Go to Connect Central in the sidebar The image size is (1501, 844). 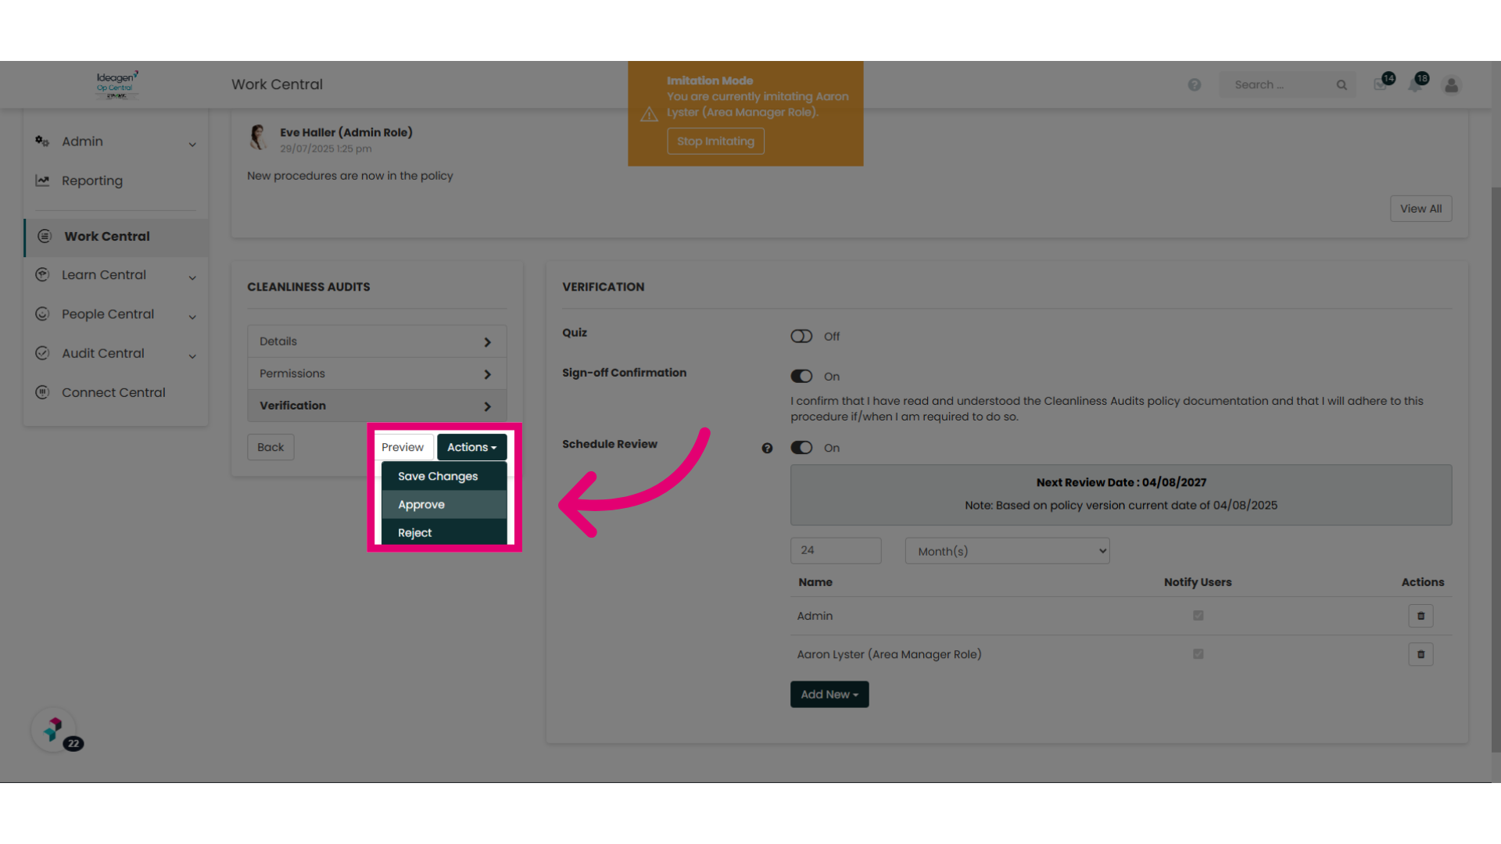click(x=113, y=392)
